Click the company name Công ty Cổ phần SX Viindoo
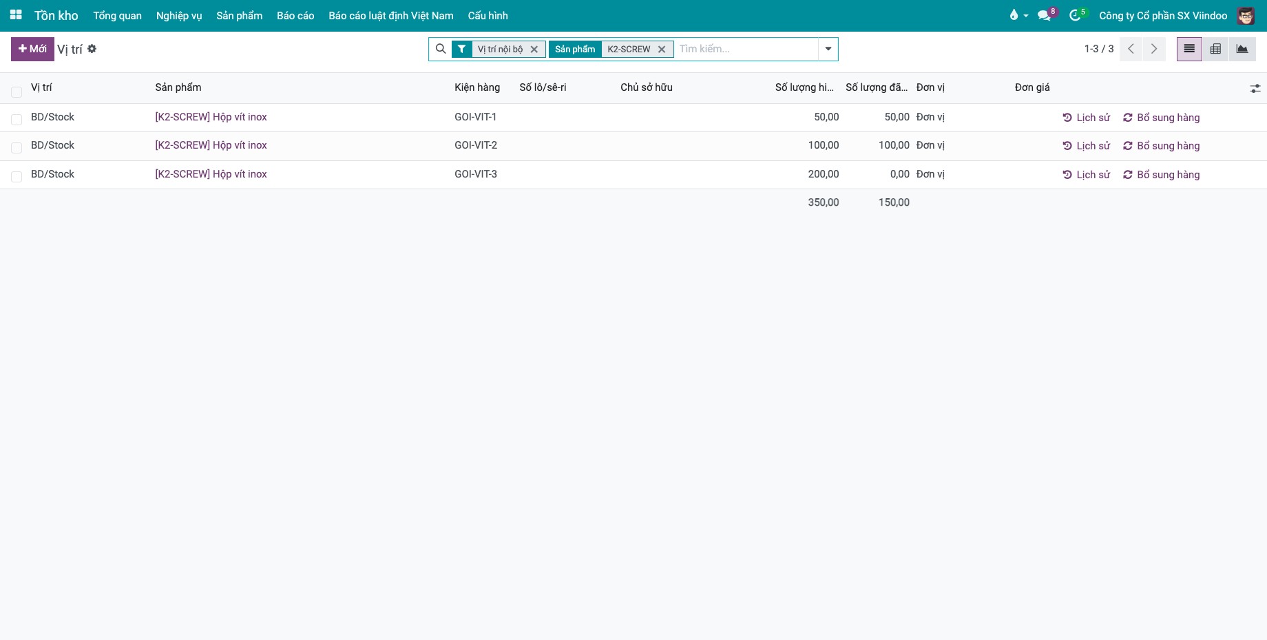This screenshot has height=640, width=1267. click(1163, 15)
